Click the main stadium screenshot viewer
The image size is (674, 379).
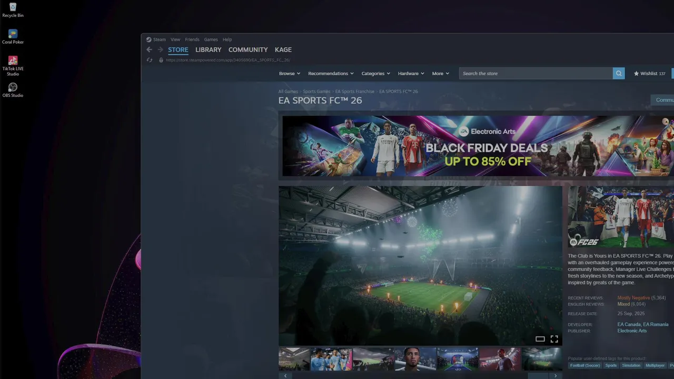point(420,266)
